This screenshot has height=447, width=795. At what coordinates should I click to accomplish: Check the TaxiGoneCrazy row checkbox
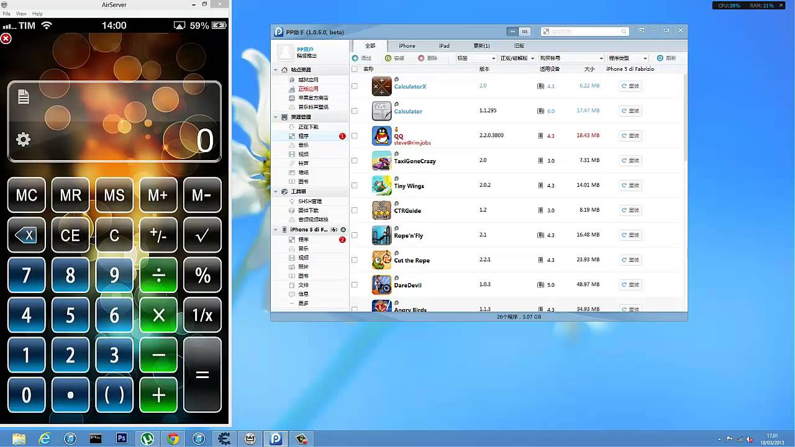355,161
